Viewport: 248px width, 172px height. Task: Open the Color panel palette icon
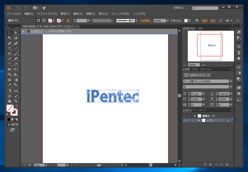coord(239,32)
